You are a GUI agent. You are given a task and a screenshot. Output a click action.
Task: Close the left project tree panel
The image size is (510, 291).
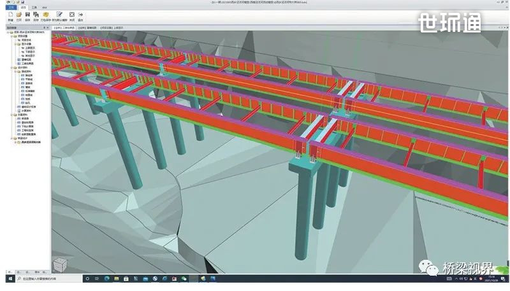coord(48,28)
